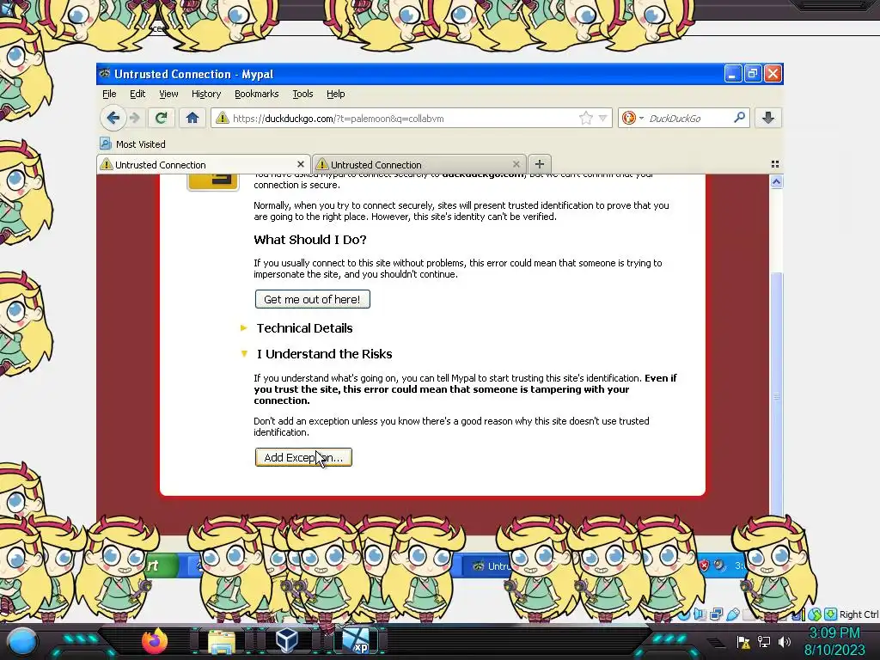This screenshot has width=880, height=660.
Task: Open the Most Visited bookmarks folder
Action: [132, 144]
